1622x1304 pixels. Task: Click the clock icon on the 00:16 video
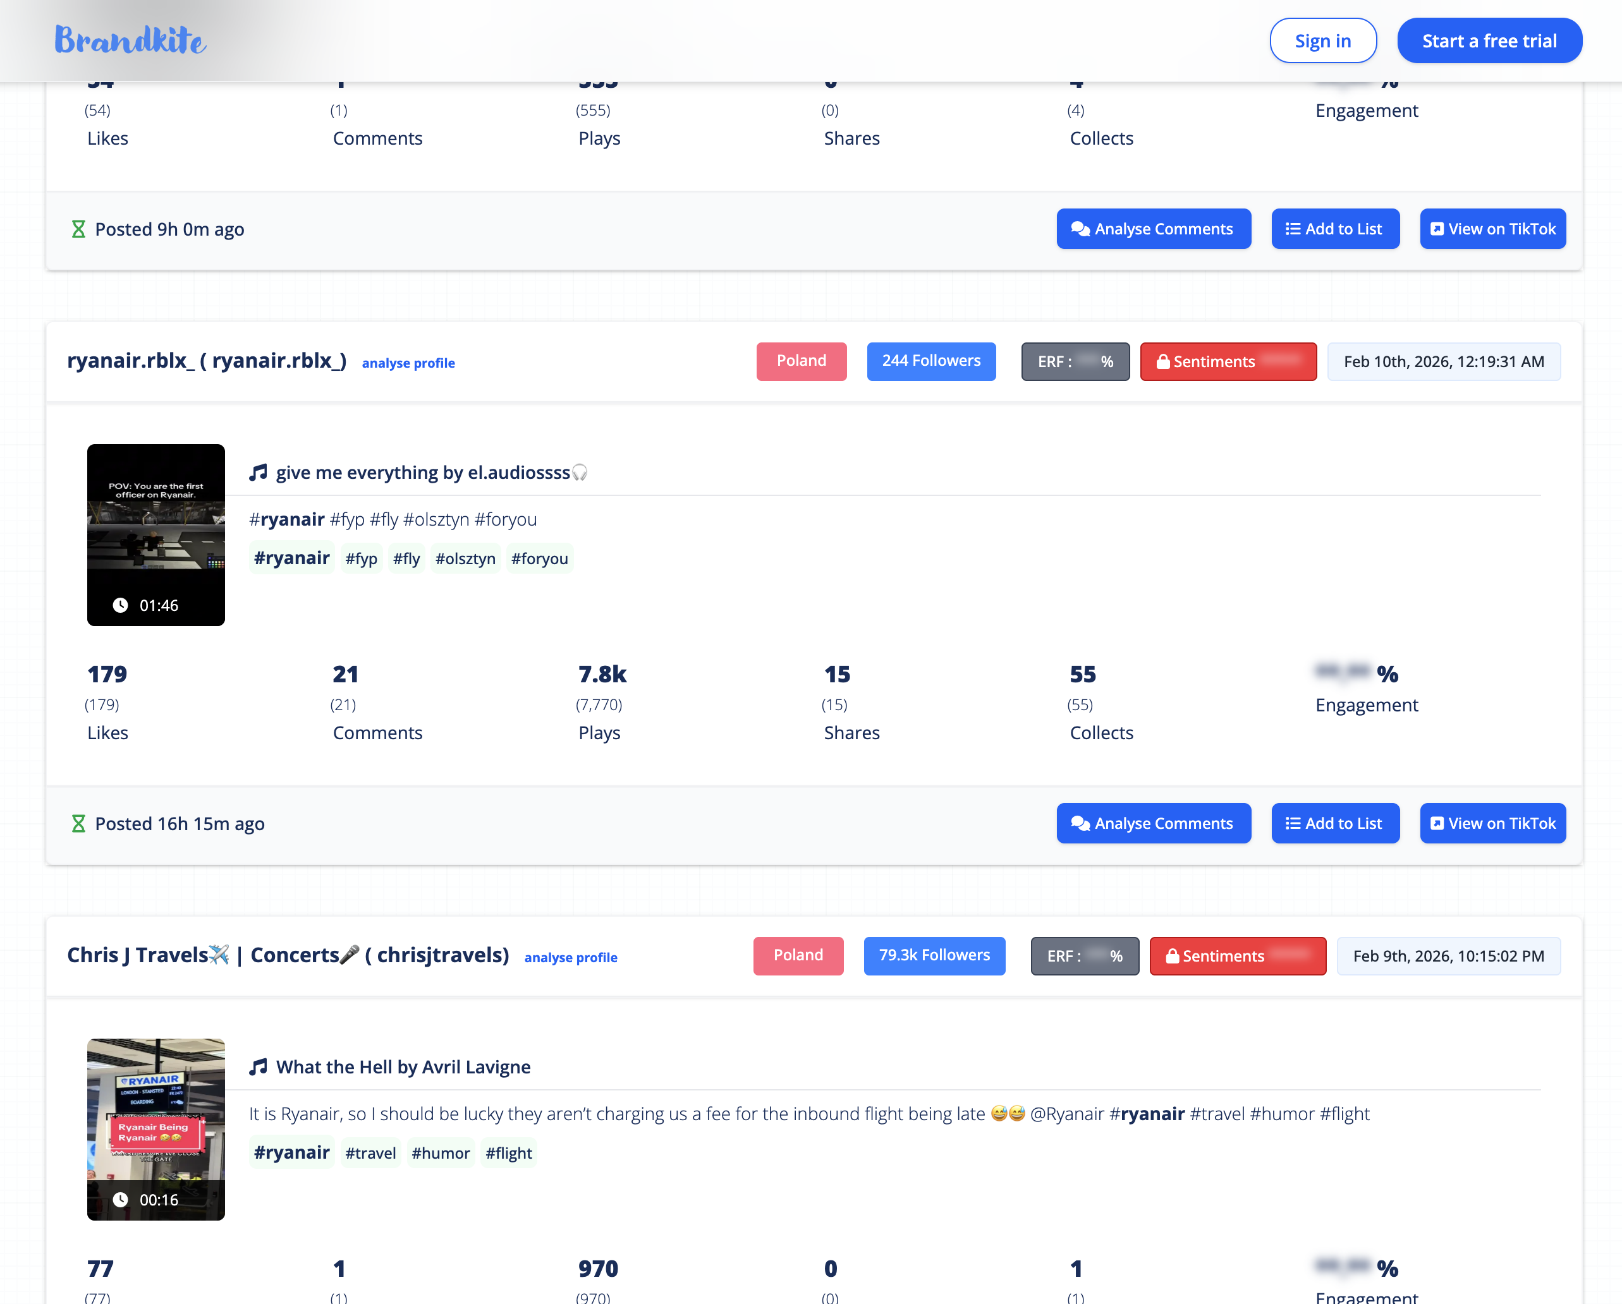[121, 1200]
